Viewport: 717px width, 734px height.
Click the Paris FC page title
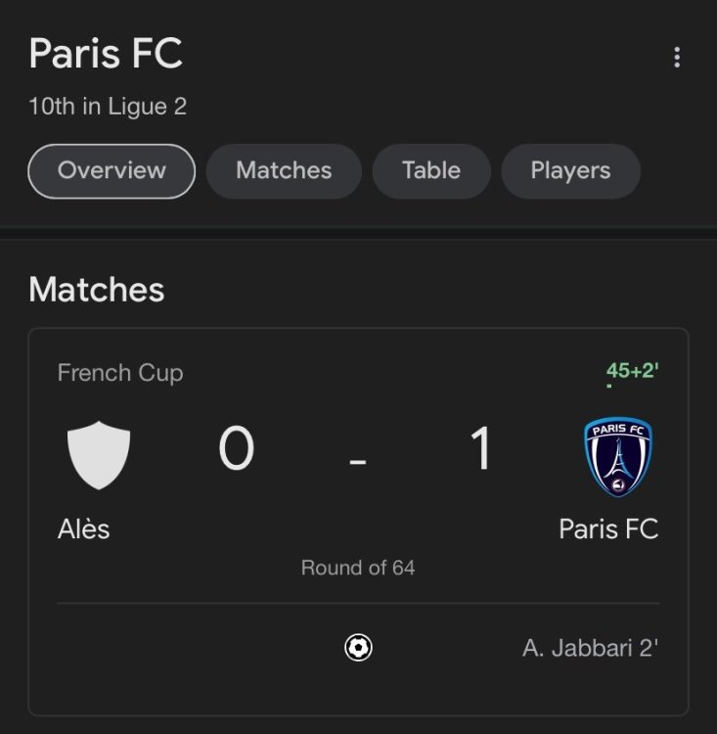pos(106,54)
